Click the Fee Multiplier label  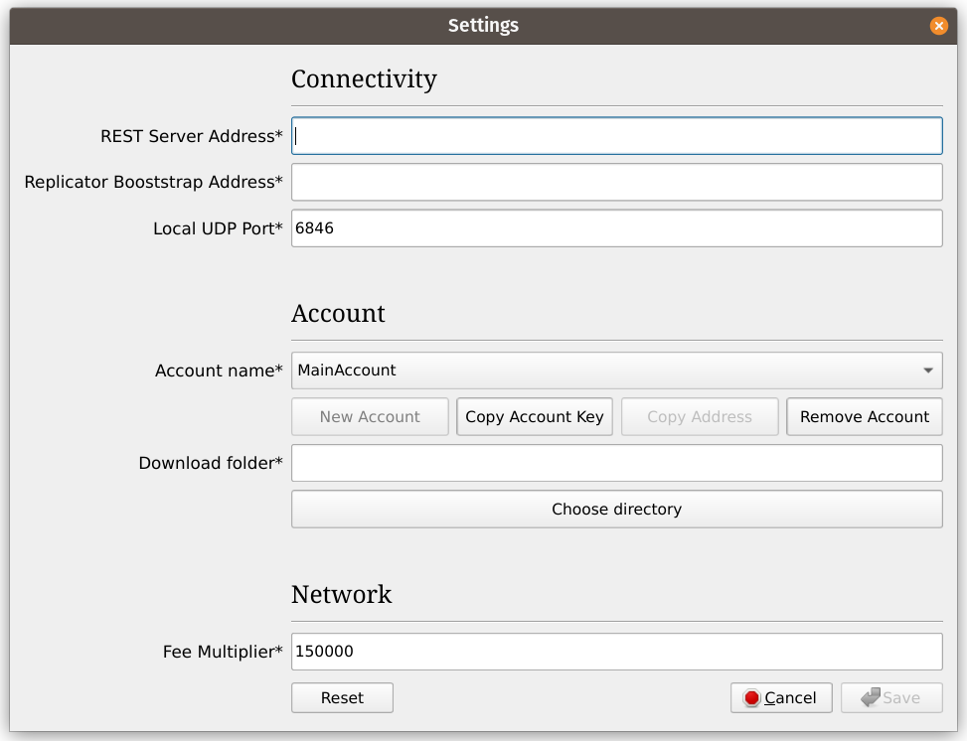223,652
